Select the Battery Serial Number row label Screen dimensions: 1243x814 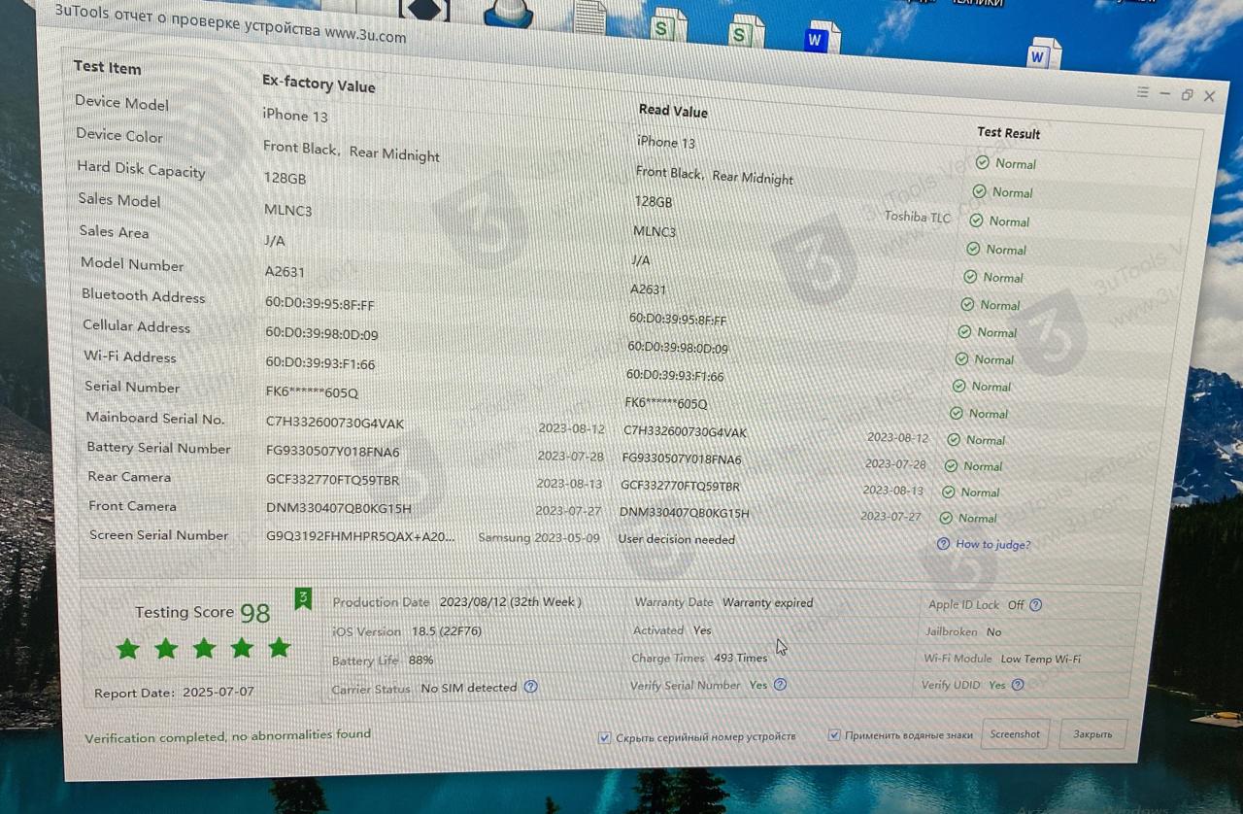click(159, 448)
